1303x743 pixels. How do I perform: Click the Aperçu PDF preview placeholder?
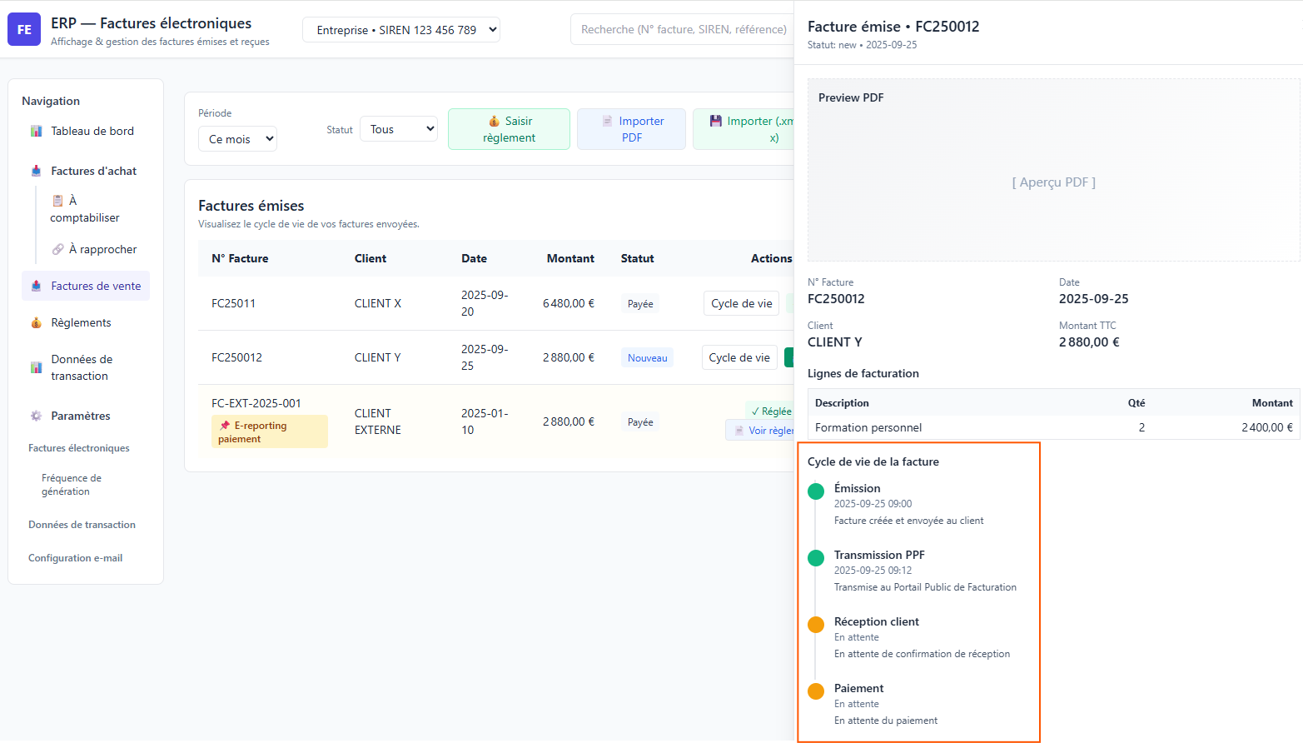pyautogui.click(x=1053, y=182)
